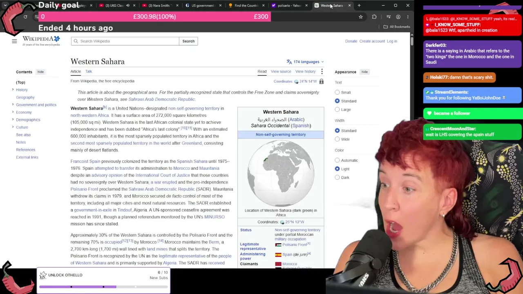Click the translate icon beside 174 languages
This screenshot has height=294, width=523.
(x=289, y=62)
